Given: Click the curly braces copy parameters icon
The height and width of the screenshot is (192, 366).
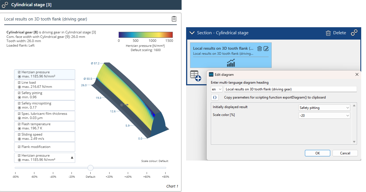Looking at the screenshot, I should 215,97.
